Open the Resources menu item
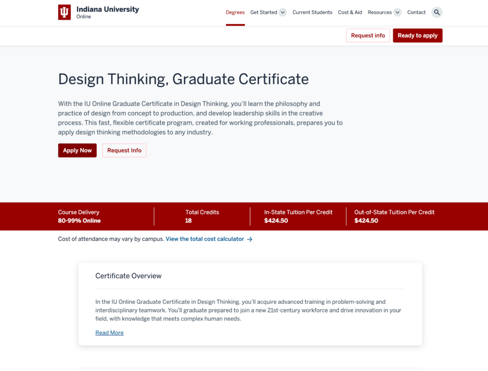 point(380,12)
